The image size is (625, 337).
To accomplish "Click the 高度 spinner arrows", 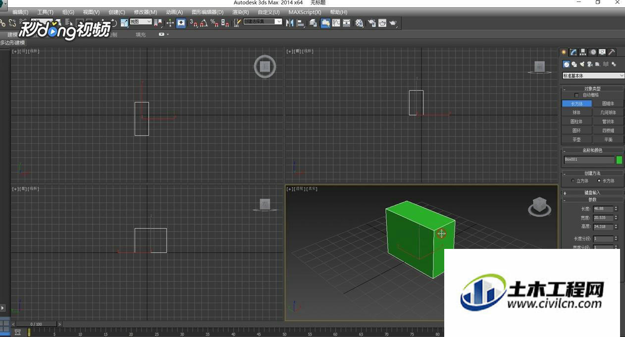I will (616, 227).
